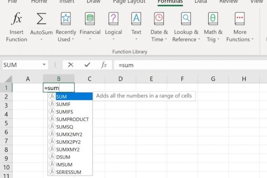Select the column header for column F

coord(182,79)
